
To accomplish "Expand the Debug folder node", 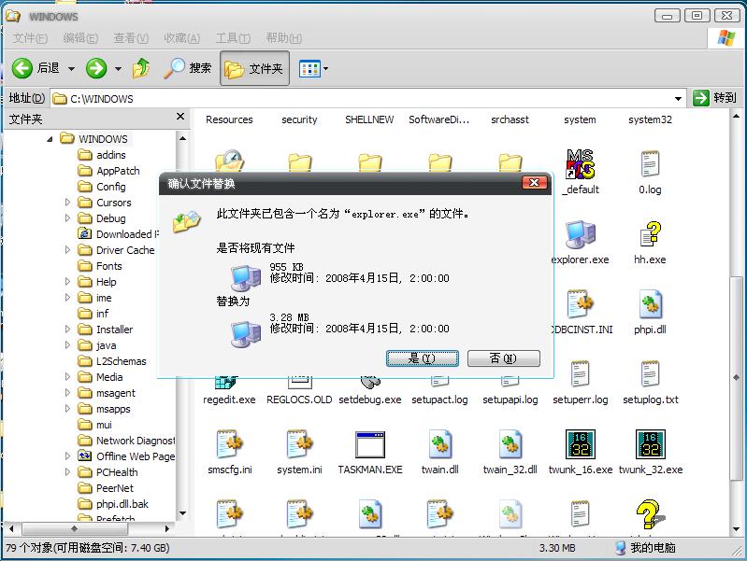I will [x=67, y=217].
